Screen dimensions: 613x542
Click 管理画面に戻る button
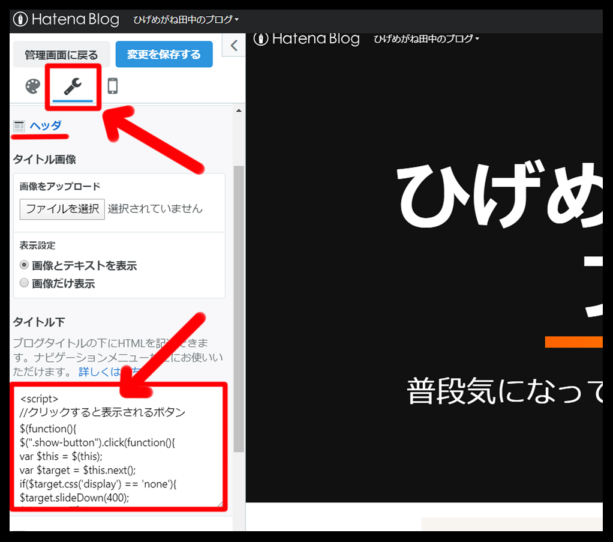click(x=61, y=55)
